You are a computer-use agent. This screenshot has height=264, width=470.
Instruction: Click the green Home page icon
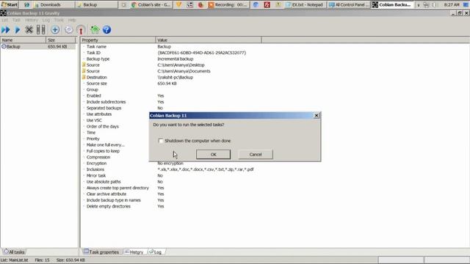[x=95, y=29]
